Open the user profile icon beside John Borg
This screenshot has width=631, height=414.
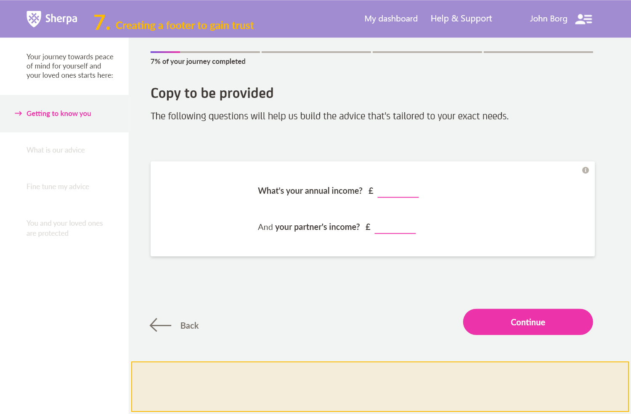[583, 19]
